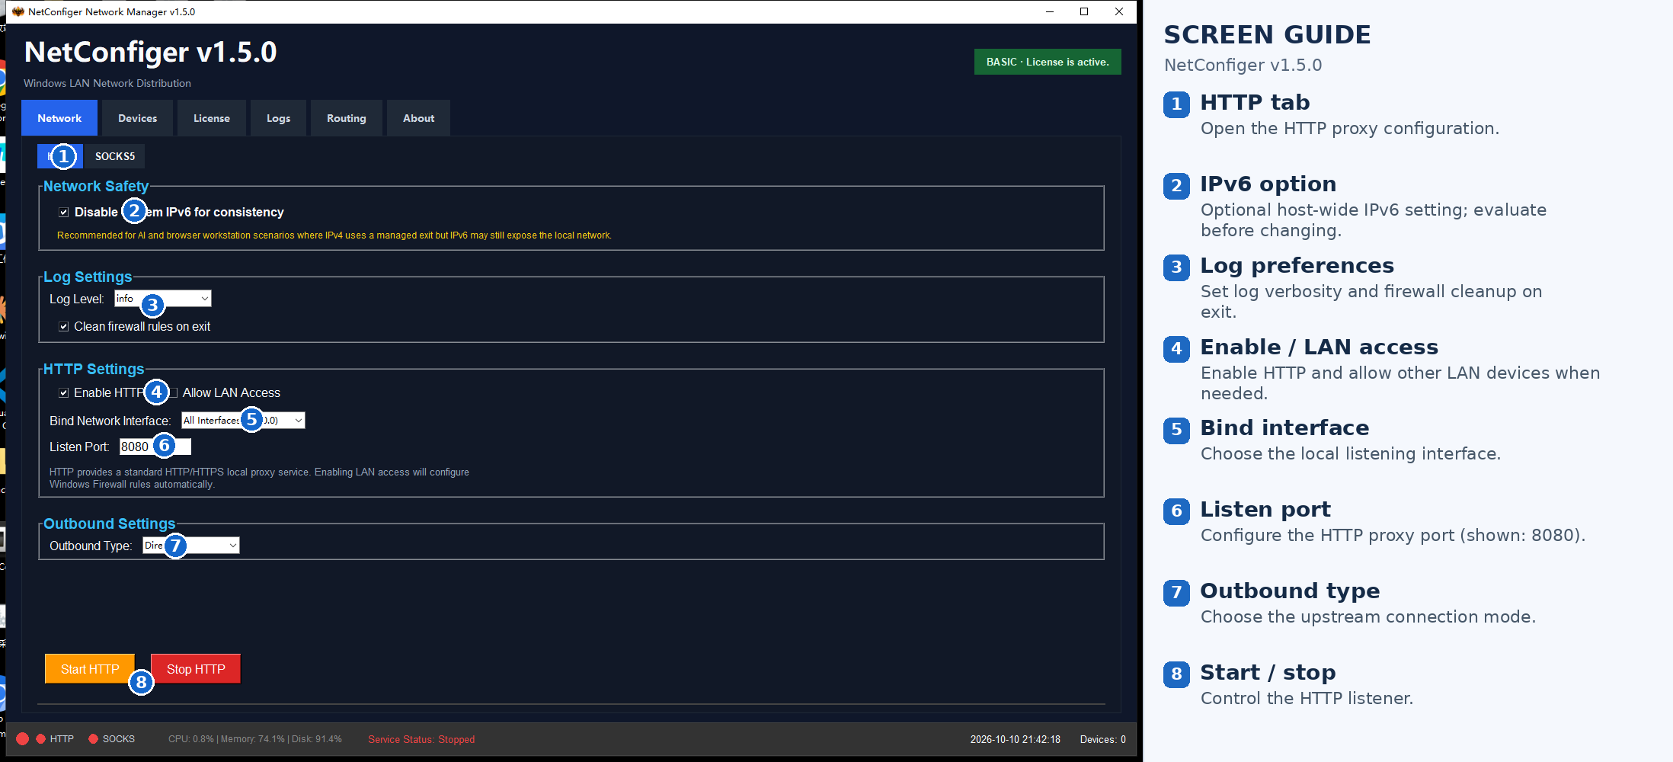
Task: Click the BASIC License is active badge
Action: click(x=1048, y=62)
